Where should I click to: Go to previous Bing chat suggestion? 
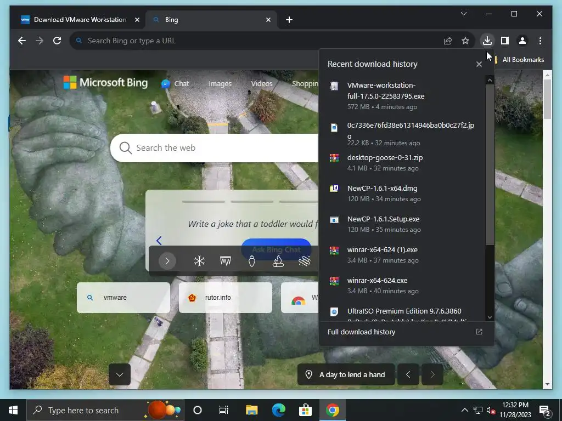[x=159, y=241]
